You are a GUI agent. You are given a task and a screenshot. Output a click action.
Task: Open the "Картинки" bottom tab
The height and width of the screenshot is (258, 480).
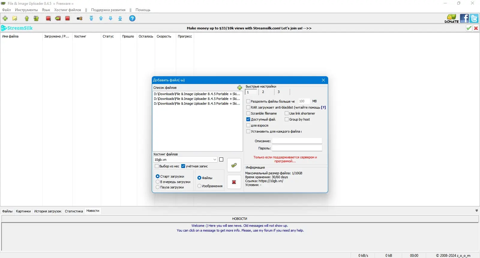coord(23,211)
